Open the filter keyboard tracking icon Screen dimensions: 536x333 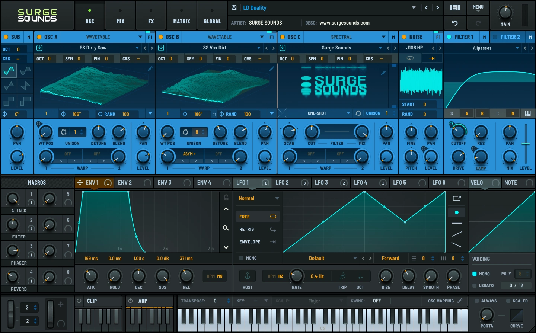[x=528, y=113]
